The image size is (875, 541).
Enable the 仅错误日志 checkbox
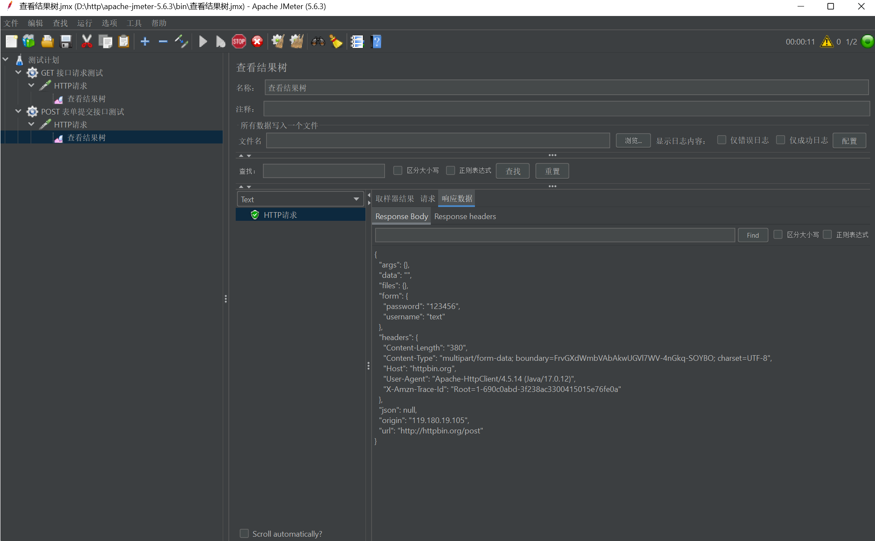(x=721, y=140)
